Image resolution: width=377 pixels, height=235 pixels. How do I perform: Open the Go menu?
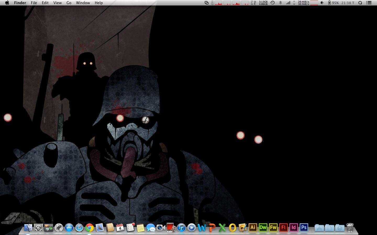[69, 3]
